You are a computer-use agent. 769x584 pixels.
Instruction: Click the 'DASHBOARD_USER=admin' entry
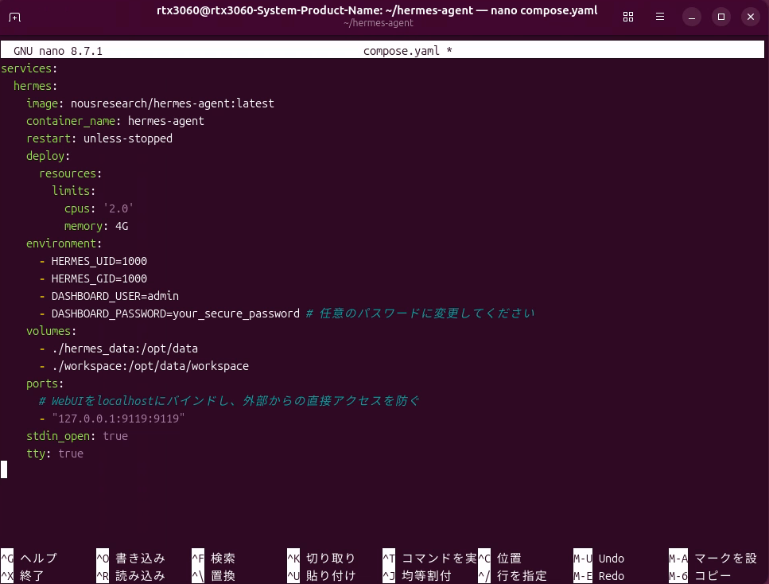tap(115, 296)
